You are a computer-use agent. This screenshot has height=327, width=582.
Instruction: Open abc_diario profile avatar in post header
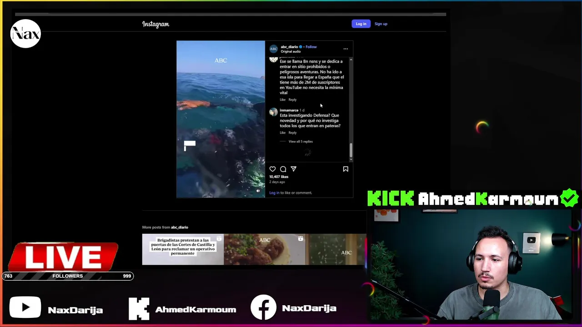(274, 49)
